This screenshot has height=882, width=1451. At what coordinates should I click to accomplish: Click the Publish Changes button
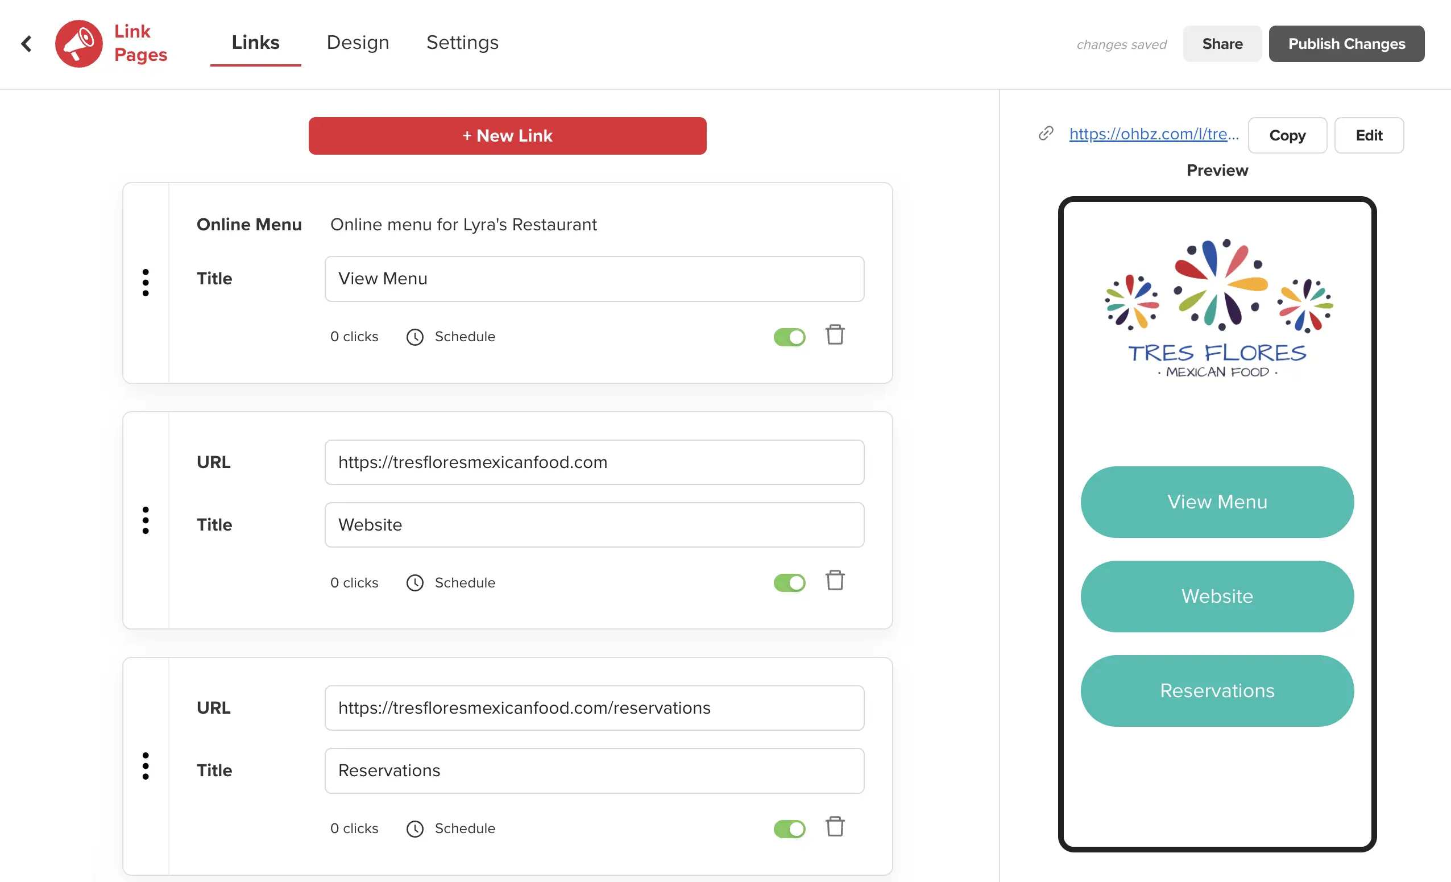[1346, 44]
